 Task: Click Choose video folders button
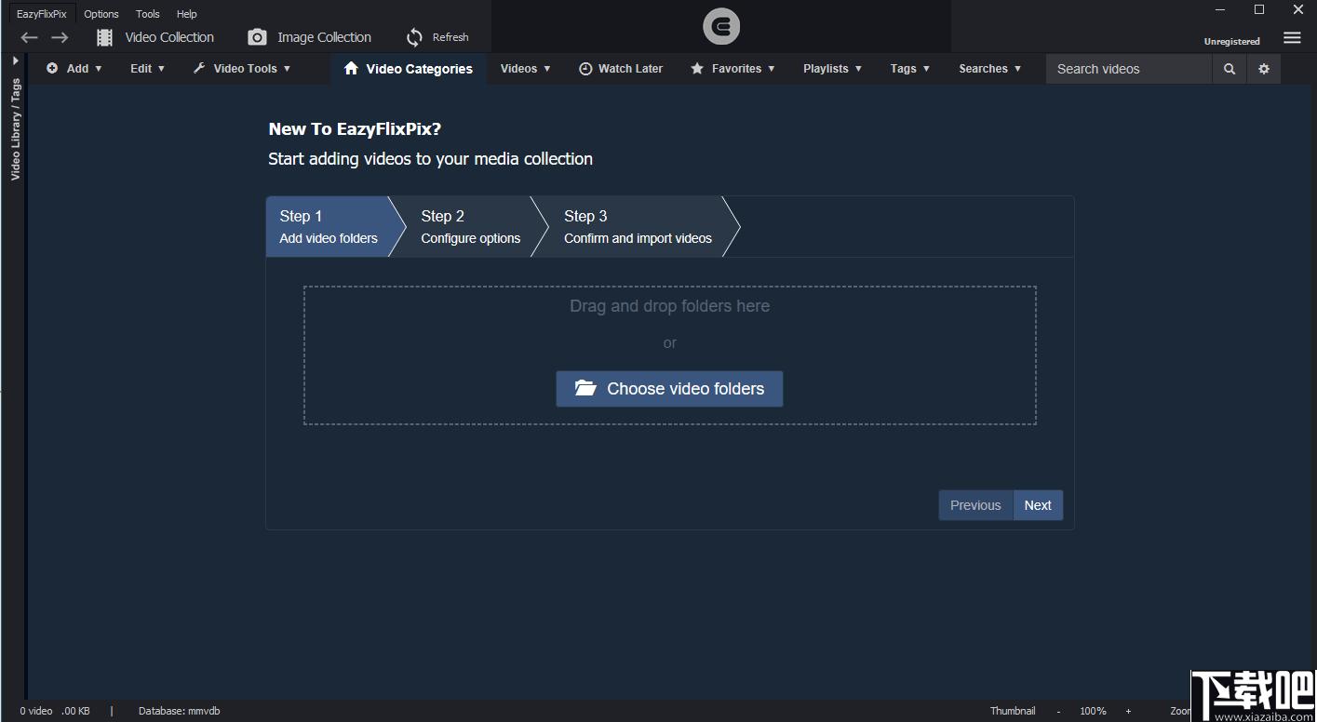(669, 389)
